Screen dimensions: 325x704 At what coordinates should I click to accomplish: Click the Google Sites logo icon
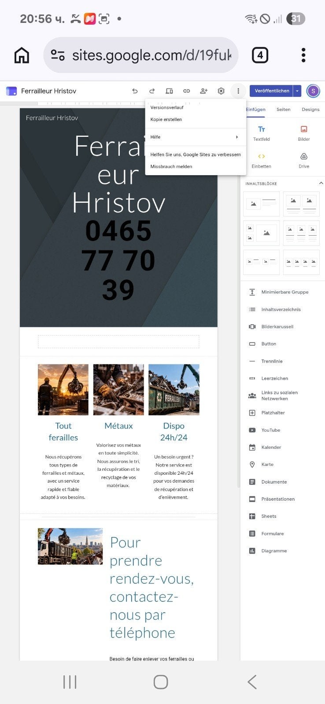coord(11,91)
